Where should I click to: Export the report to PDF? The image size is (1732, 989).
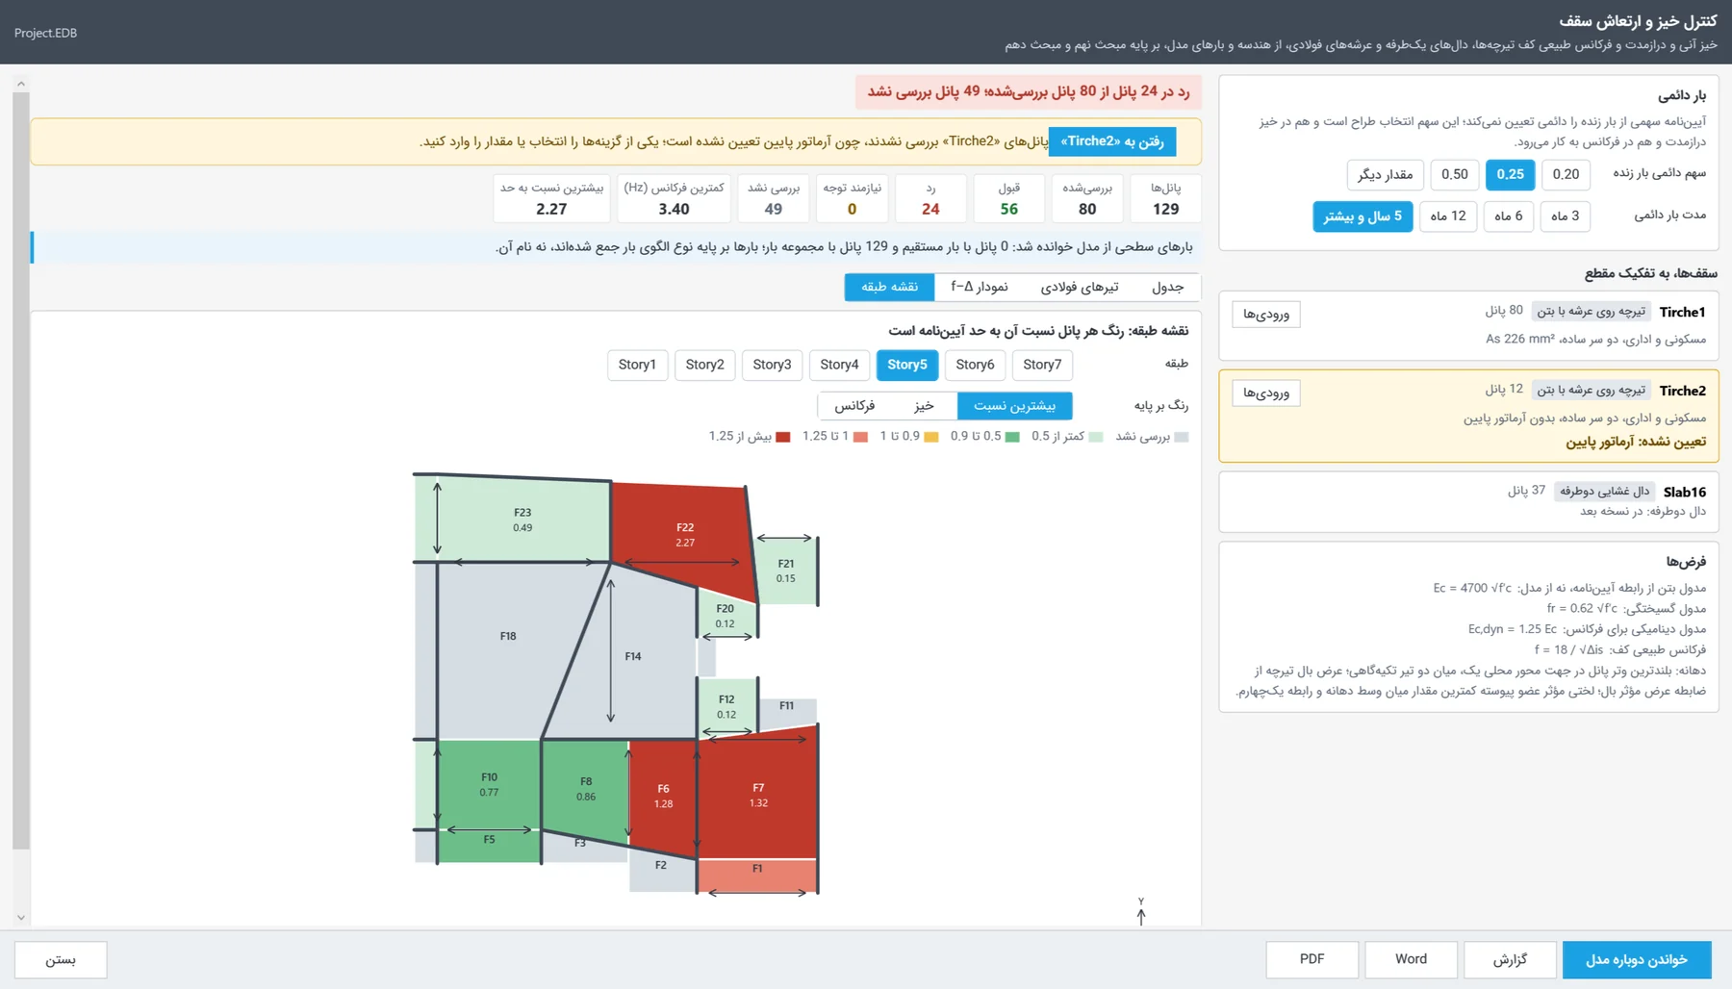pyautogui.click(x=1312, y=959)
